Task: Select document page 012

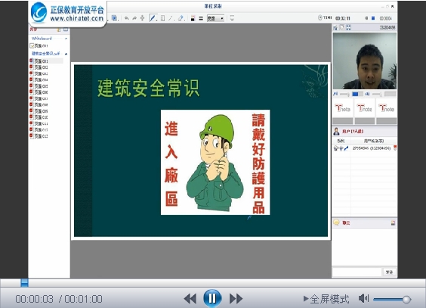Action: click(x=39, y=130)
